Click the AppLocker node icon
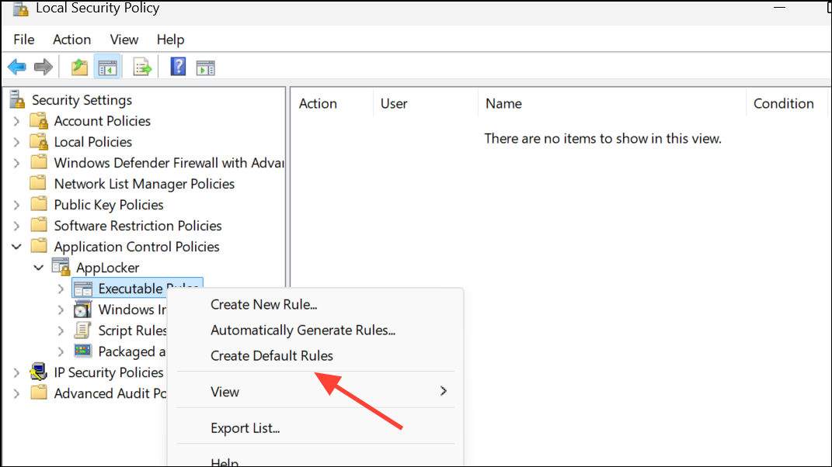This screenshot has height=467, width=832. 61,267
